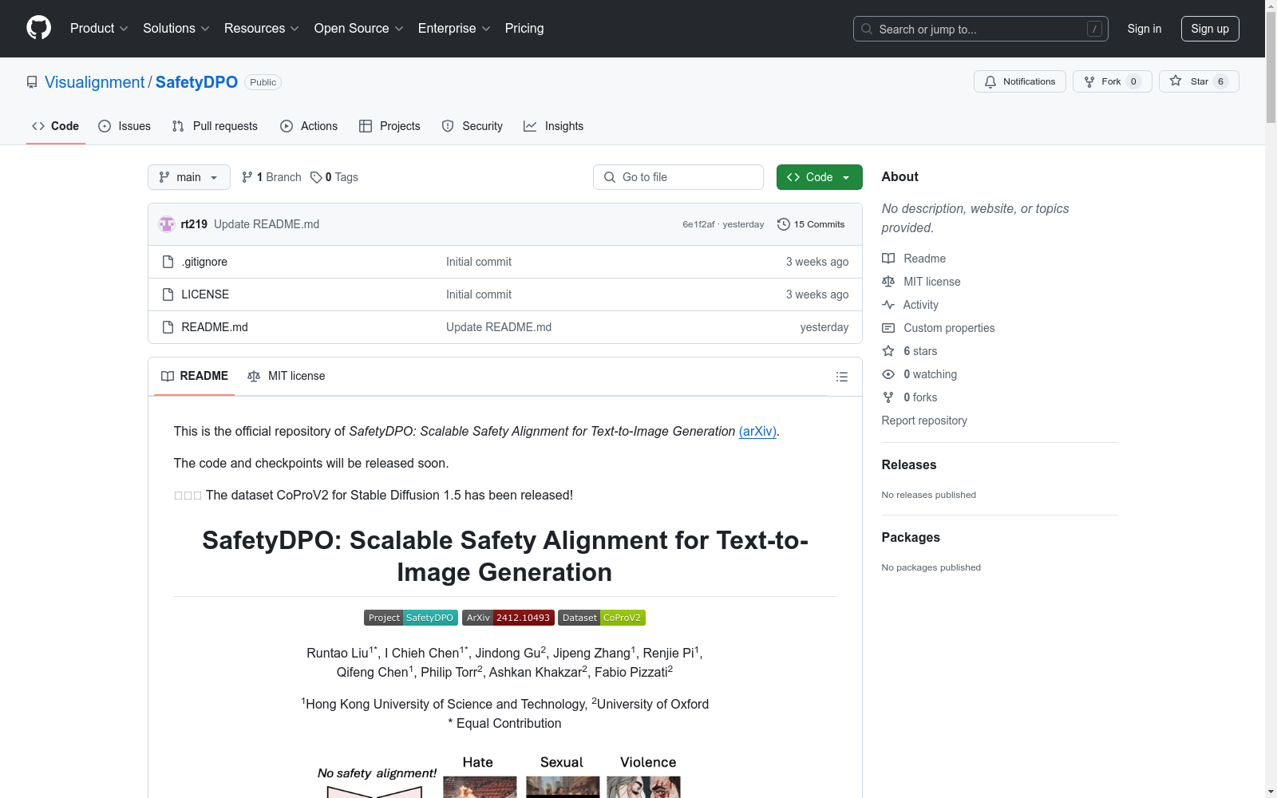Open the .gitignore Initial commit message

point(479,262)
